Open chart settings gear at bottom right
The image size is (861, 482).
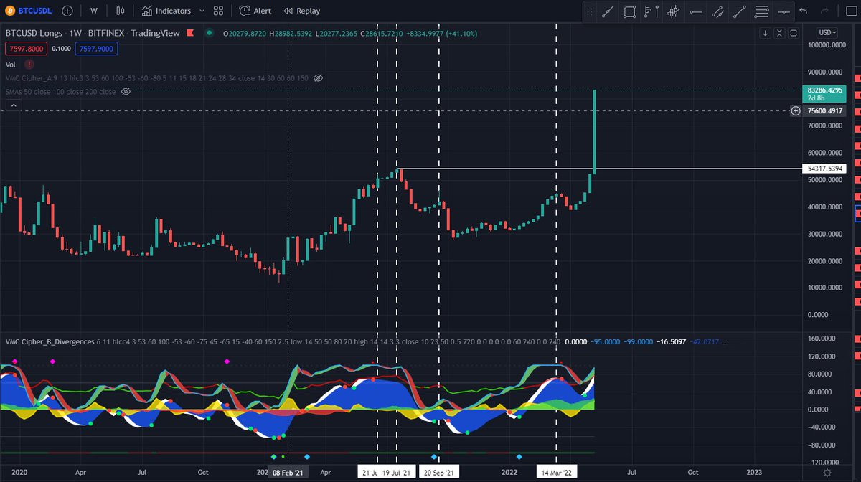click(x=828, y=473)
